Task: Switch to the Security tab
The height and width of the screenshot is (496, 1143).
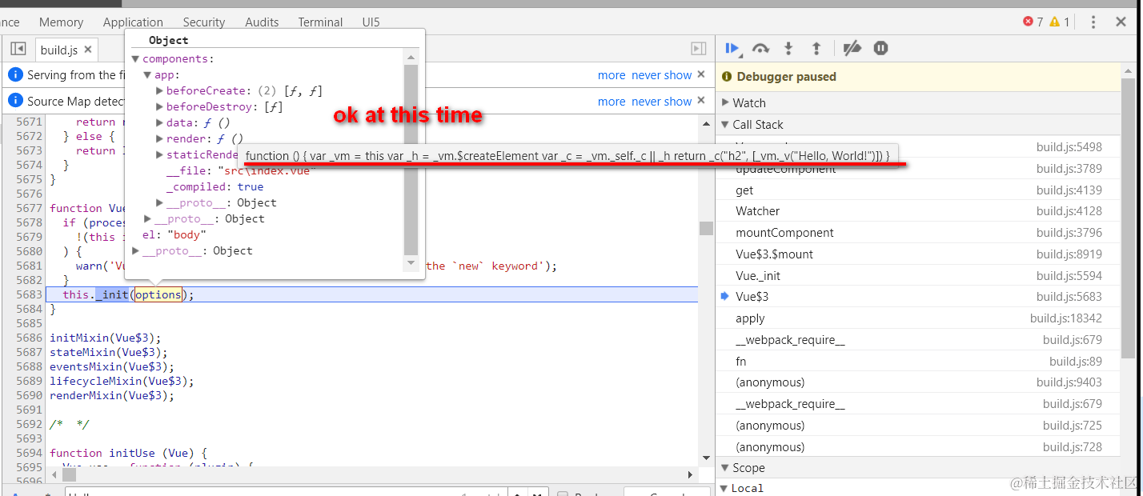Action: click(204, 22)
